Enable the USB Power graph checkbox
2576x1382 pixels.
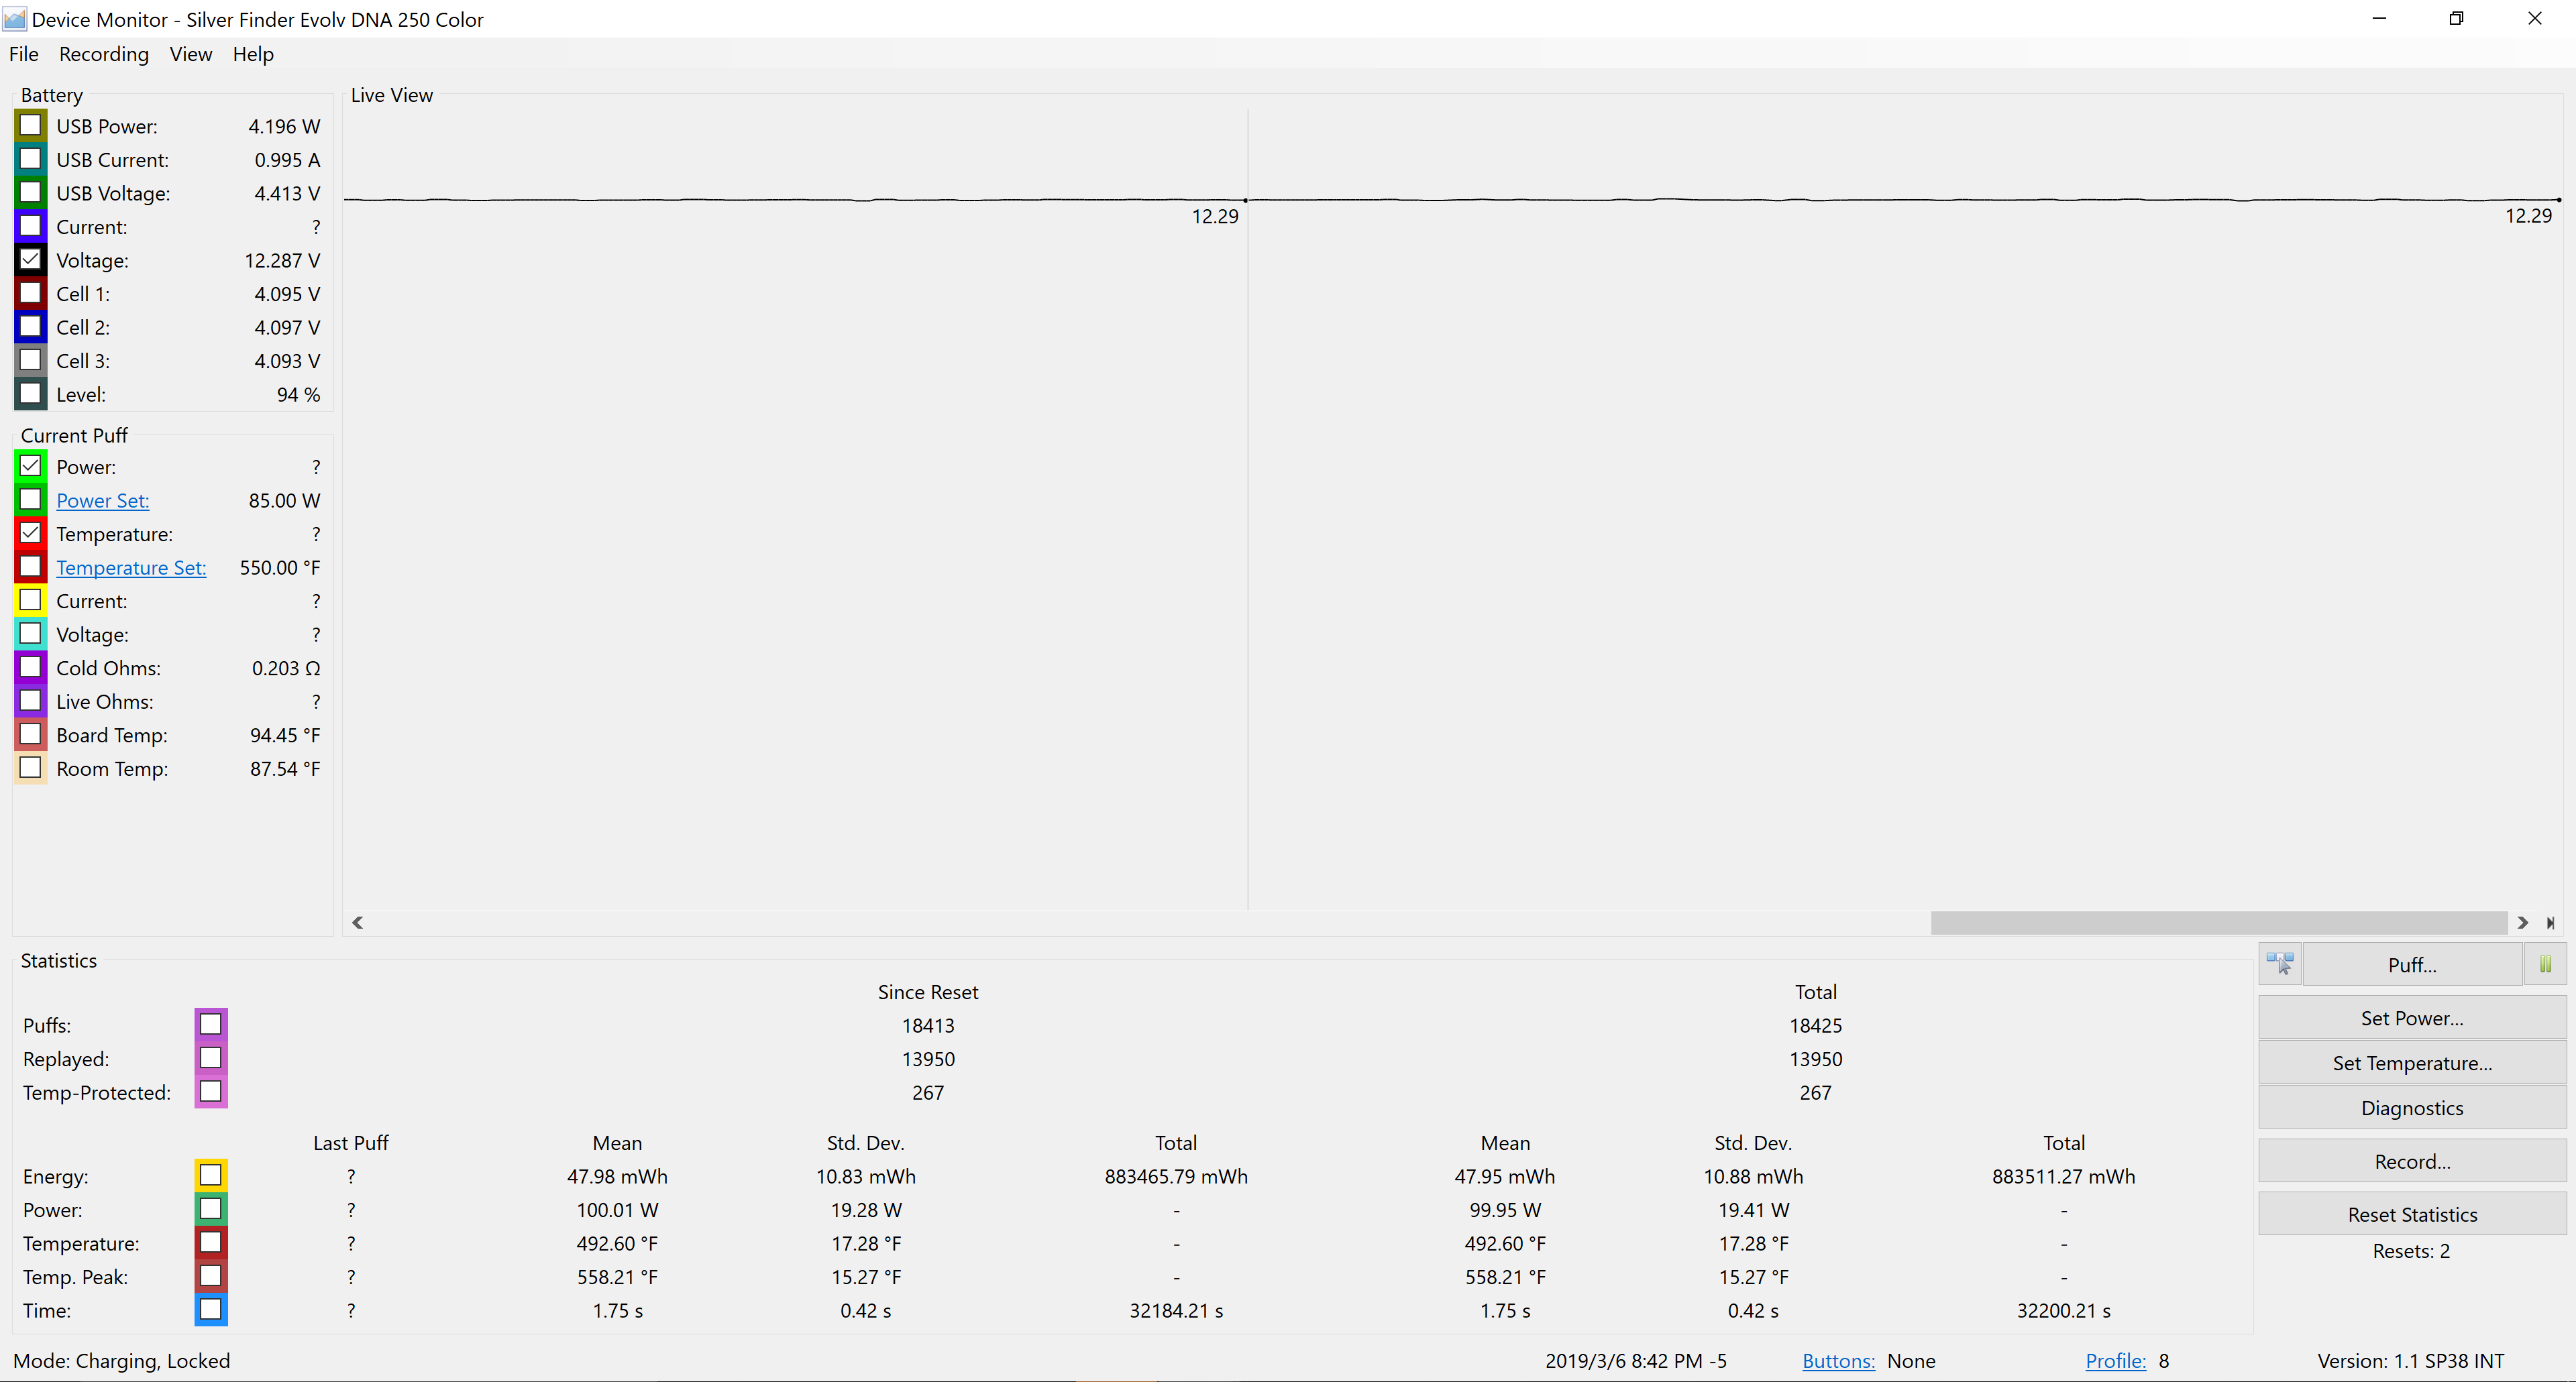pos(31,126)
